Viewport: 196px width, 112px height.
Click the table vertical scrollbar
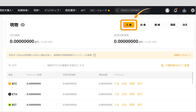(x=192, y=78)
